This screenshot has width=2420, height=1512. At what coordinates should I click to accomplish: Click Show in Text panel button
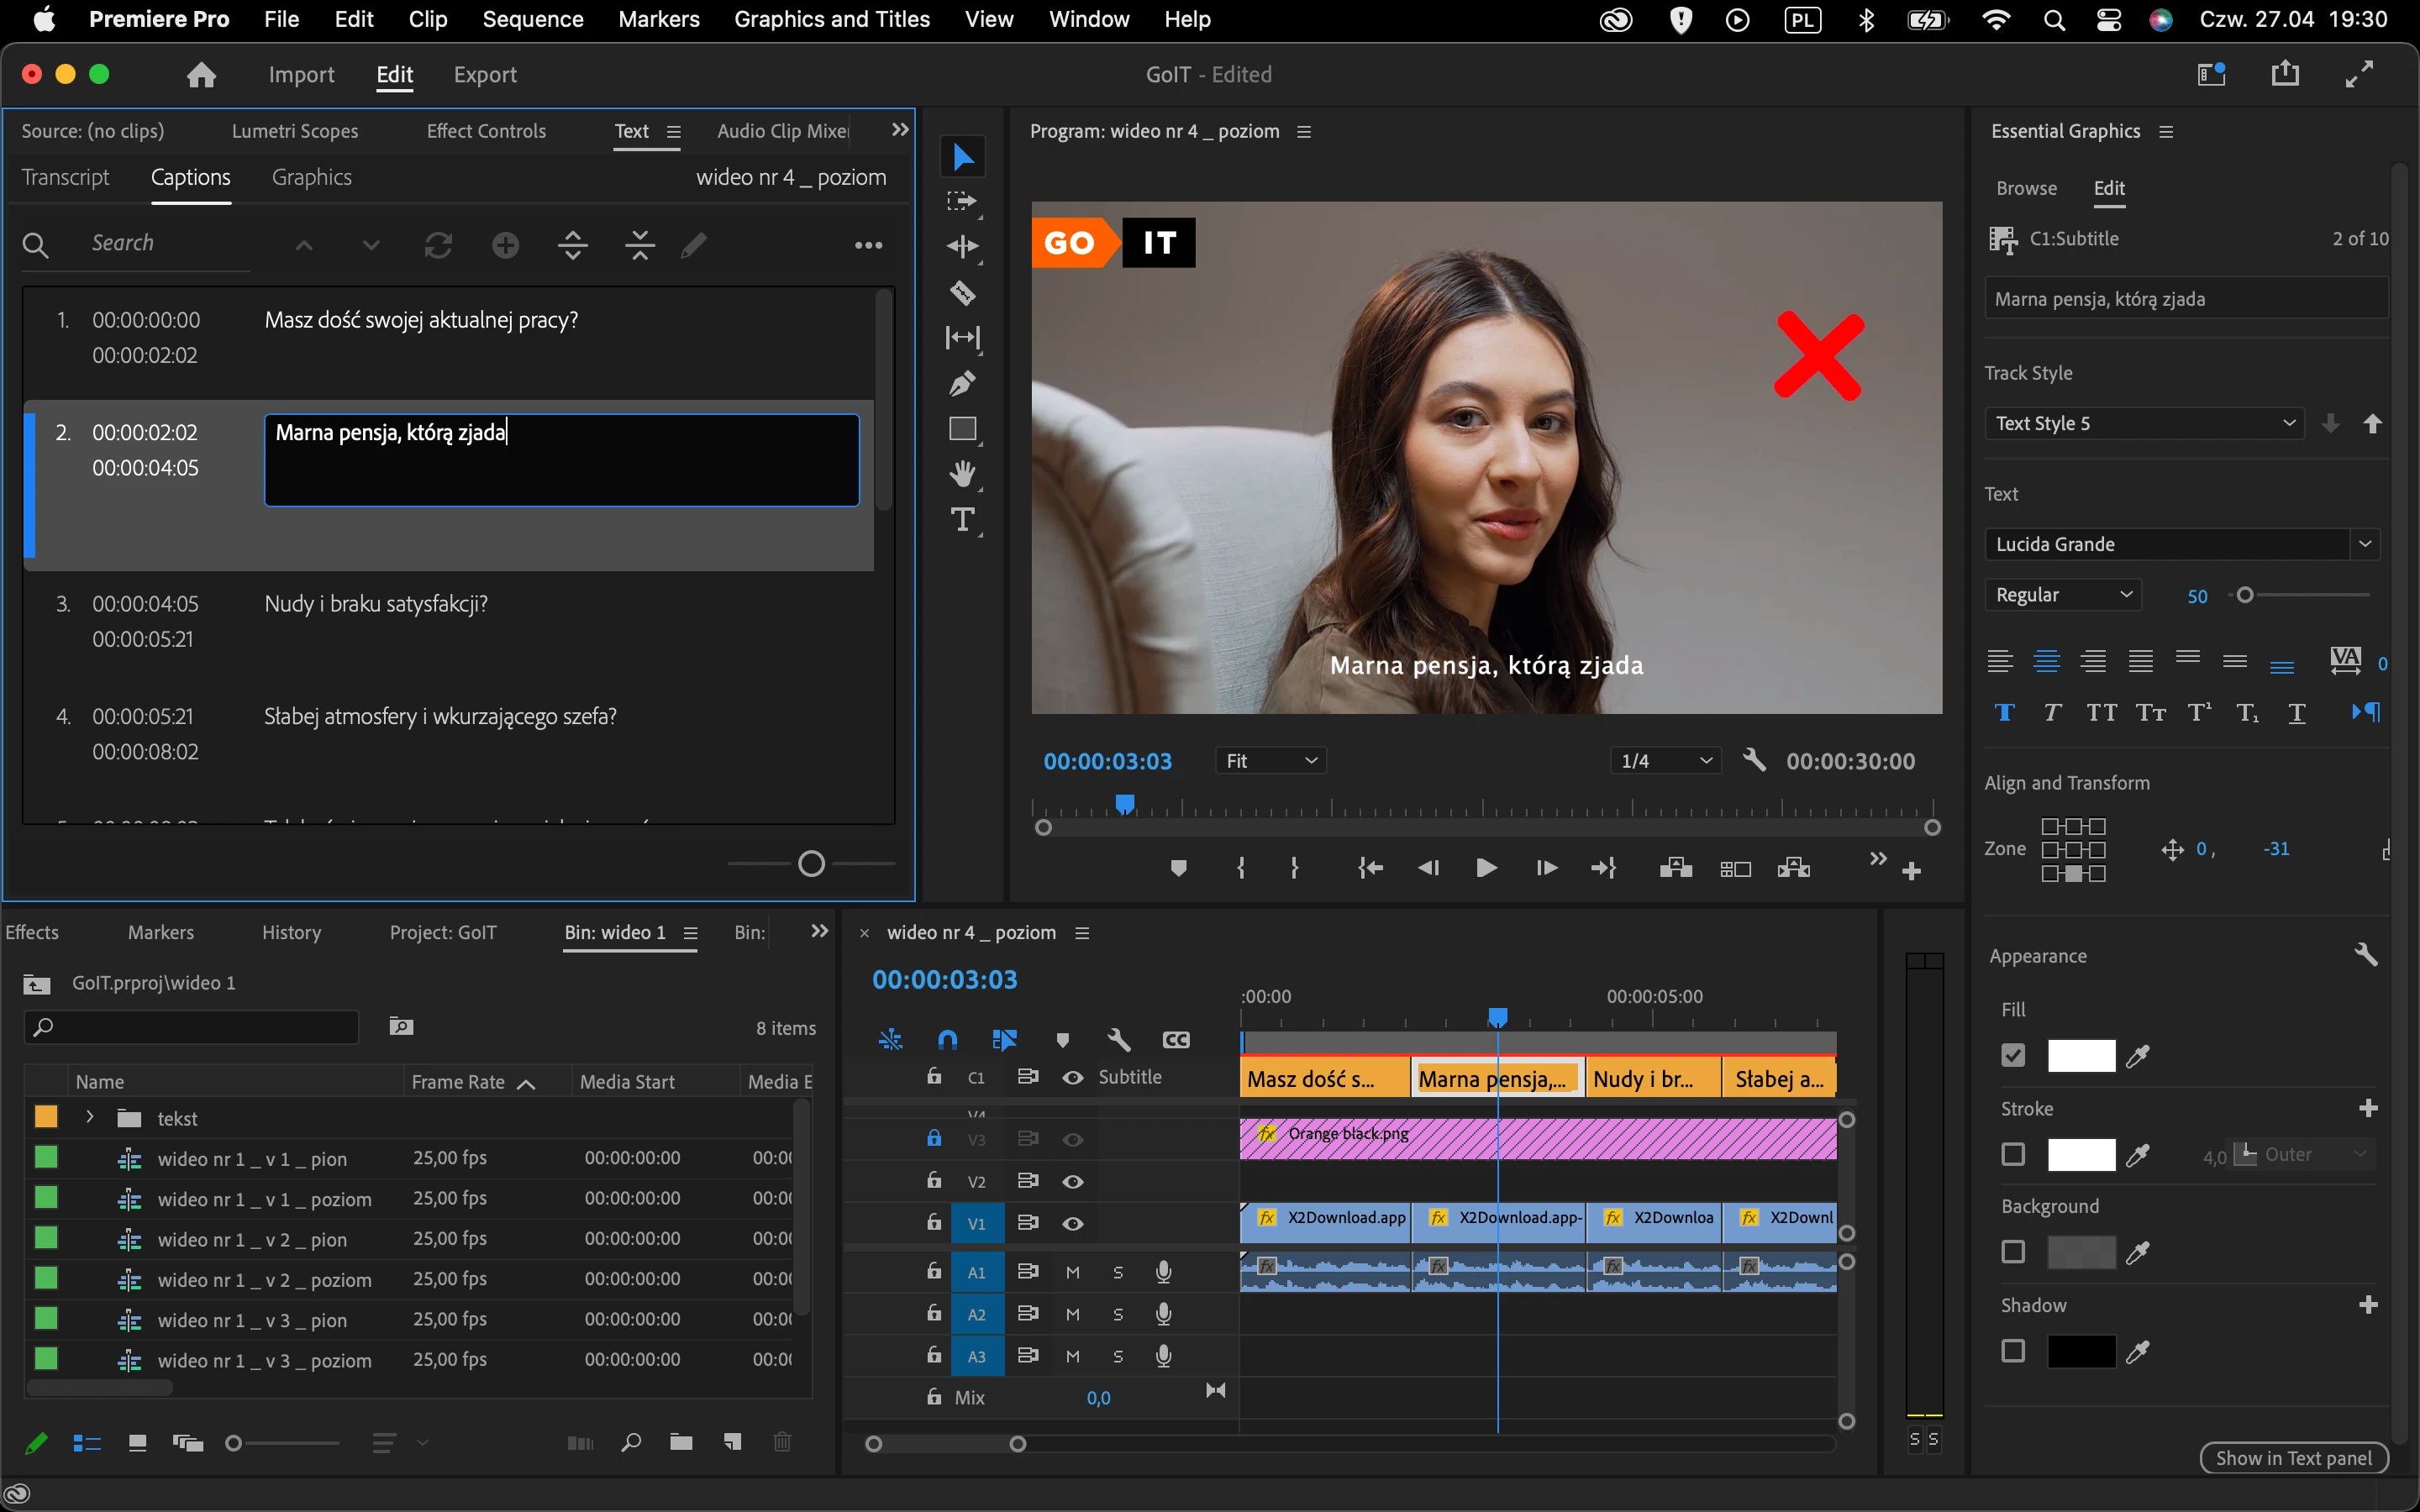tap(2292, 1458)
